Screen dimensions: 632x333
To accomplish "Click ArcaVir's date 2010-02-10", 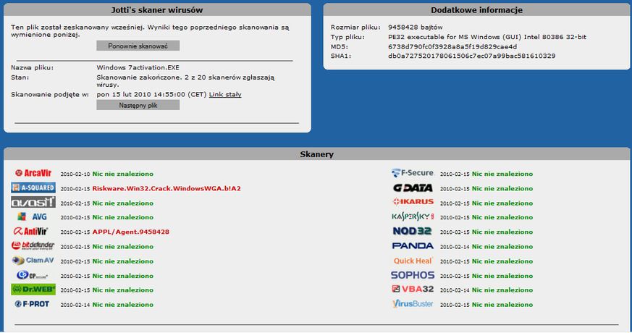I will click(75, 174).
